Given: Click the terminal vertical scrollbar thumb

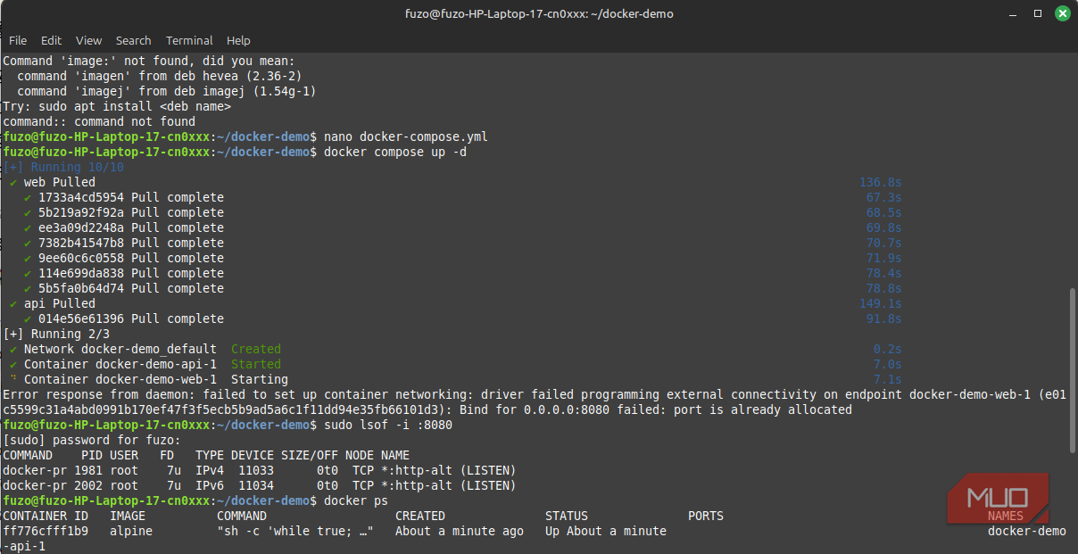Looking at the screenshot, I should 1072,370.
